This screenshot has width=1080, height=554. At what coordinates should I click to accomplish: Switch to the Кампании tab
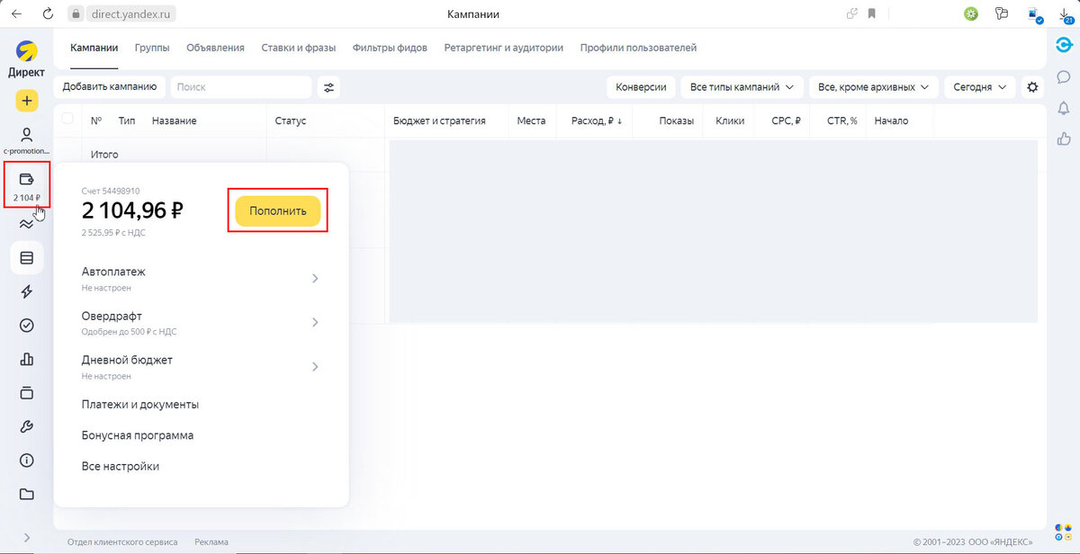click(x=94, y=48)
